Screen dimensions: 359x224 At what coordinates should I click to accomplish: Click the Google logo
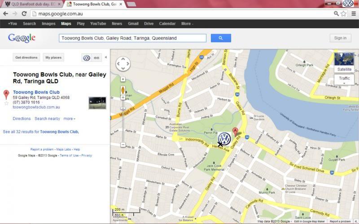[22, 38]
